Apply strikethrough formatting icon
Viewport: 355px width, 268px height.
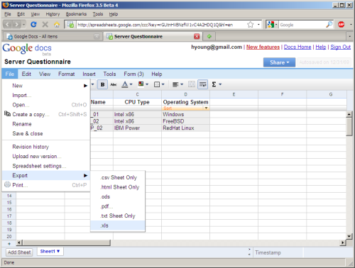click(114, 84)
